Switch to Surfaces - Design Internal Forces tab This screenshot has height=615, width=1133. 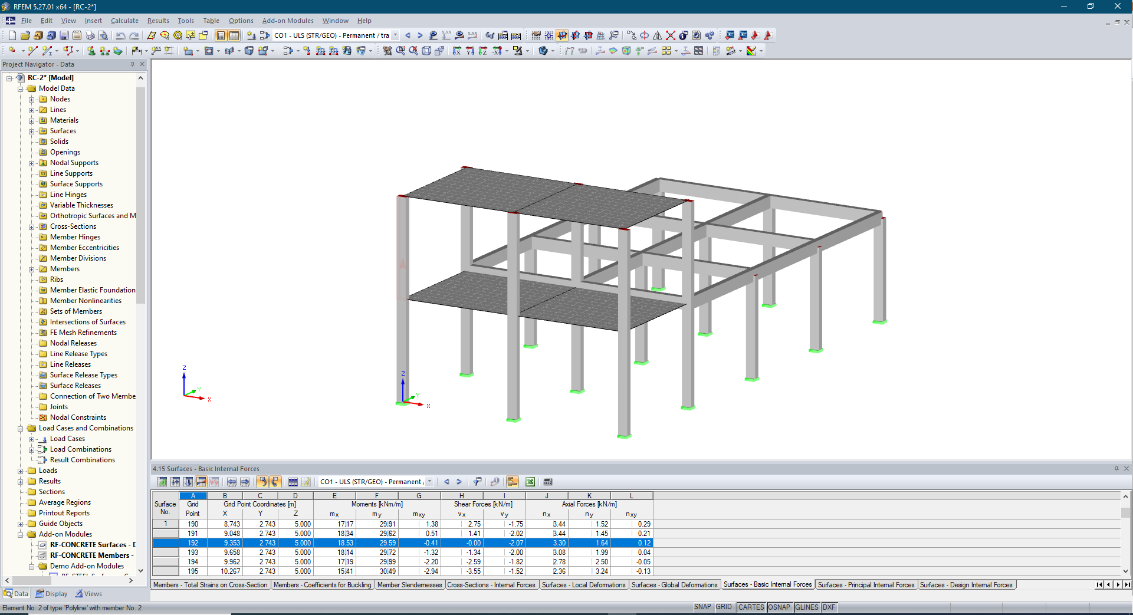pyautogui.click(x=967, y=584)
